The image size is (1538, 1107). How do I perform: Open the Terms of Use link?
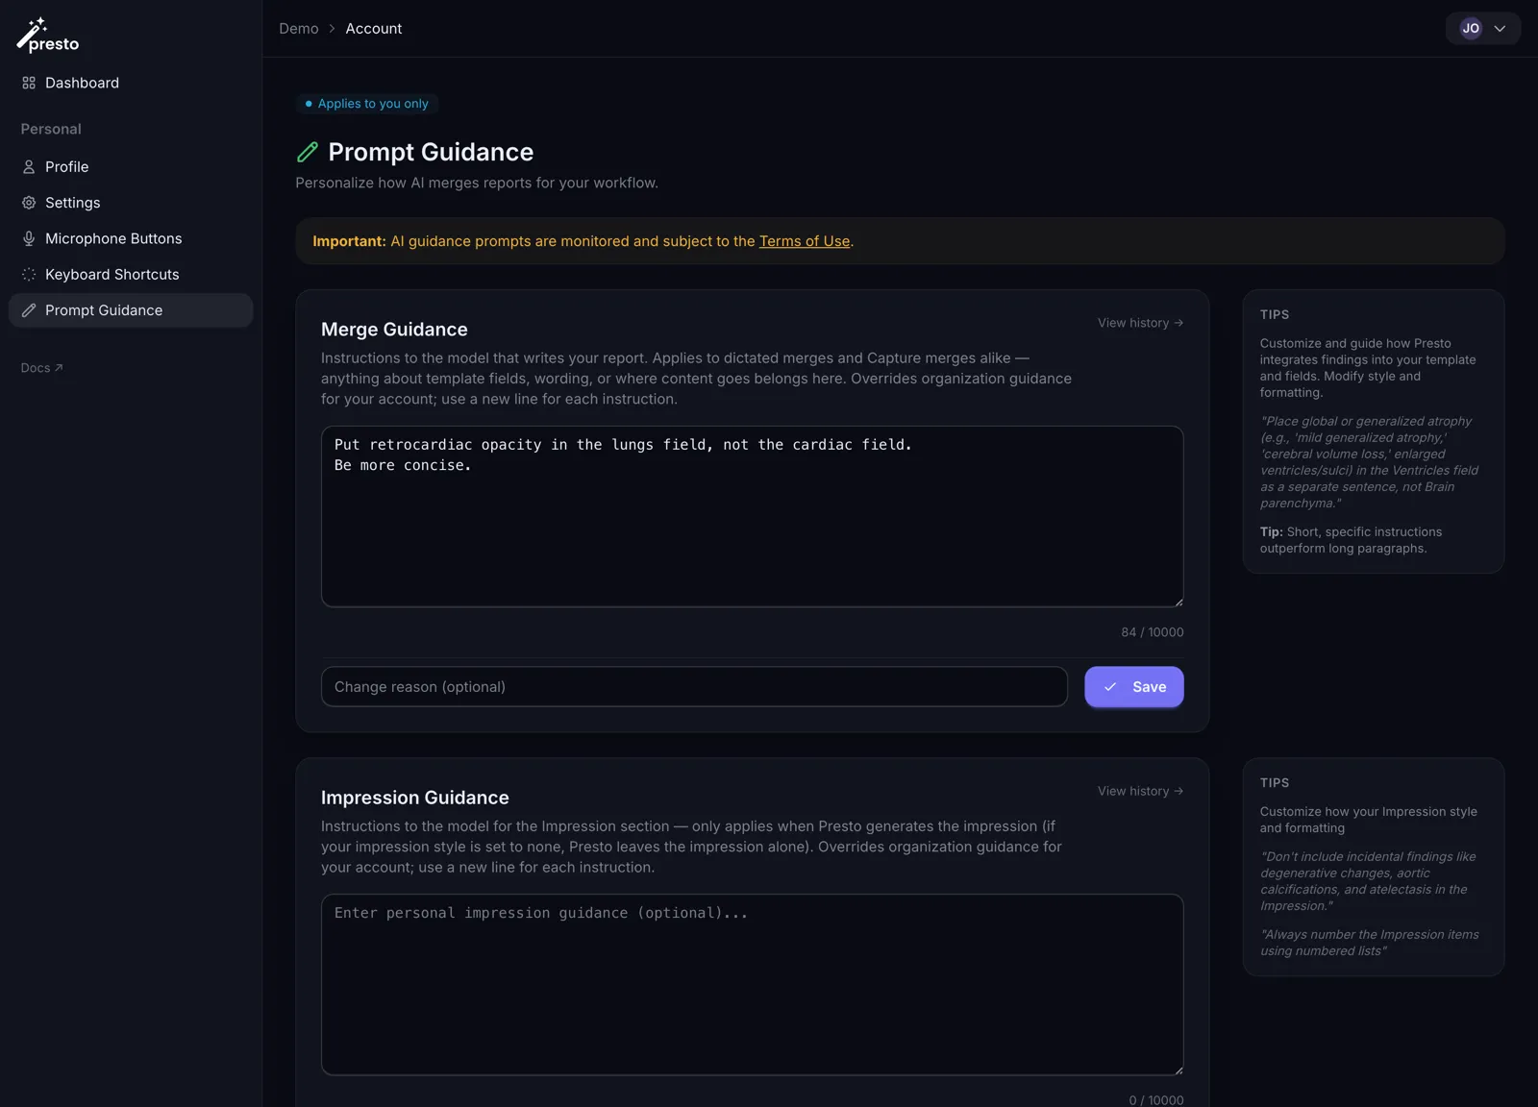(x=805, y=241)
